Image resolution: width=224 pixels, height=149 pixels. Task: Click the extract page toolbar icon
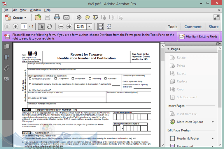pyautogui.click(x=120, y=17)
